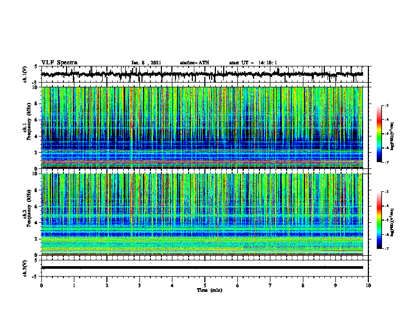Click the "Time (min)" axis label
The height and width of the screenshot is (320, 415).
pyautogui.click(x=210, y=290)
